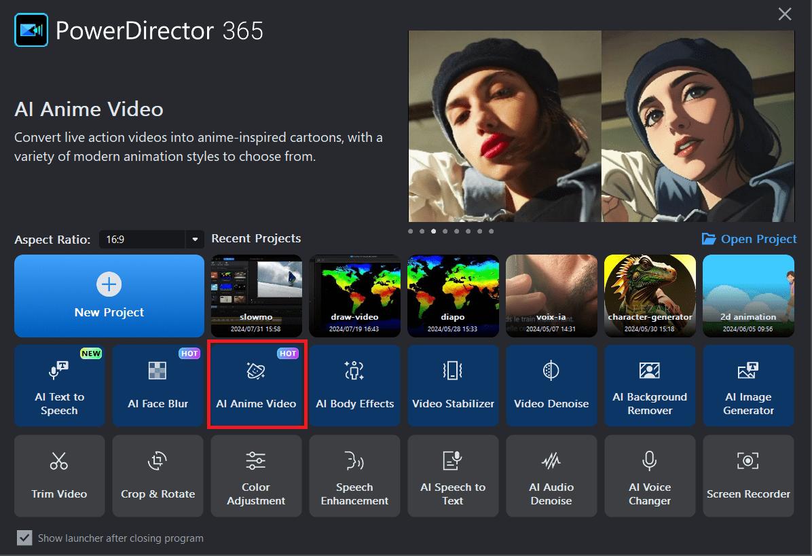
Task: Create a New Project
Action: [109, 296]
